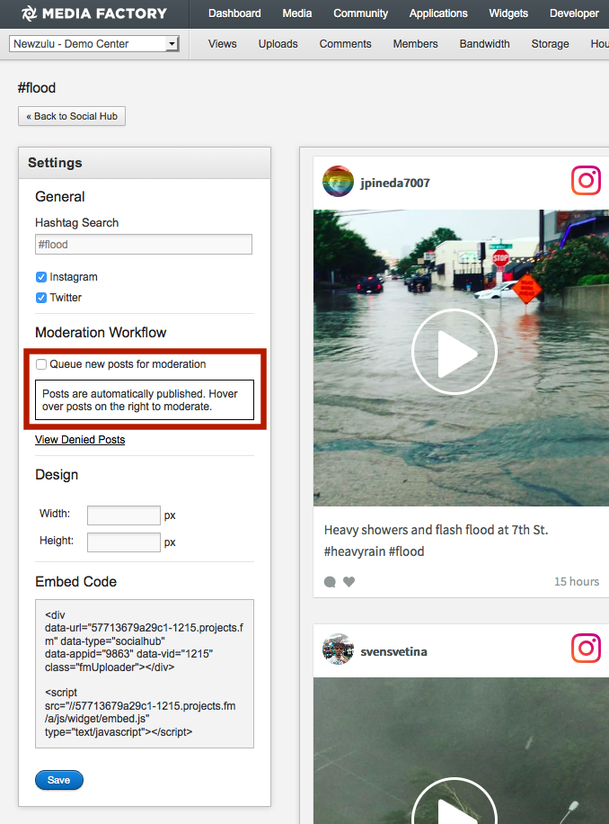The height and width of the screenshot is (824, 609).
Task: Uncheck the Instagram source checkbox
Action: coord(41,277)
